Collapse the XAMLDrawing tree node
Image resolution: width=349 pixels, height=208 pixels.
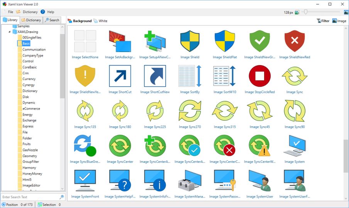click(x=9, y=32)
